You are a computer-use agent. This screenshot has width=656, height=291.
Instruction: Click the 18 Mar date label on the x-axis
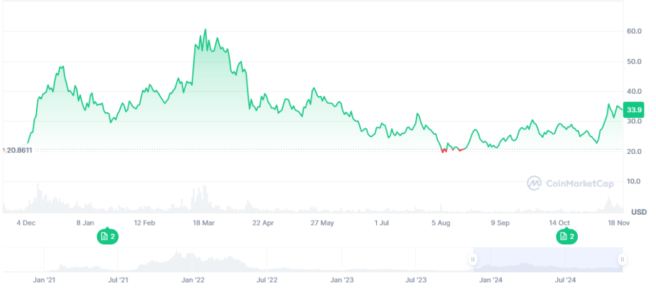[x=204, y=223]
